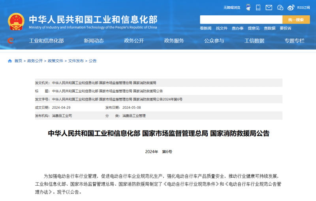
Task: Select 查办事 search shortcut
Action: pos(237,28)
